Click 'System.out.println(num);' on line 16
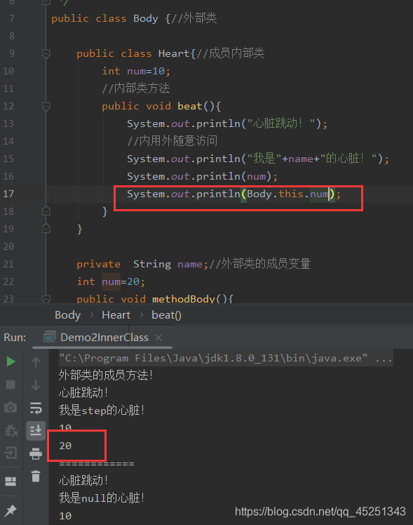Screen dimensions: 413x525 pyautogui.click(x=202, y=176)
